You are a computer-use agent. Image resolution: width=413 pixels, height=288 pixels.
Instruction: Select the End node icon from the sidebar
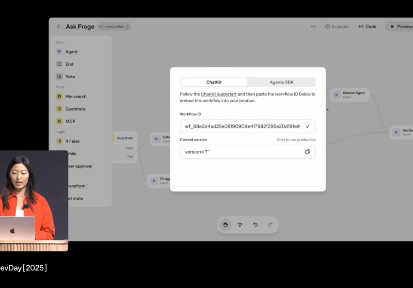[59, 64]
